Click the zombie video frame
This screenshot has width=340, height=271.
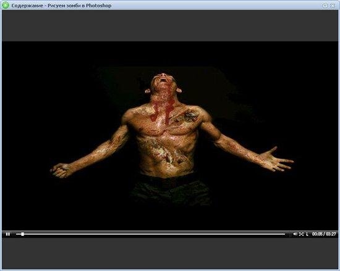[170, 136]
